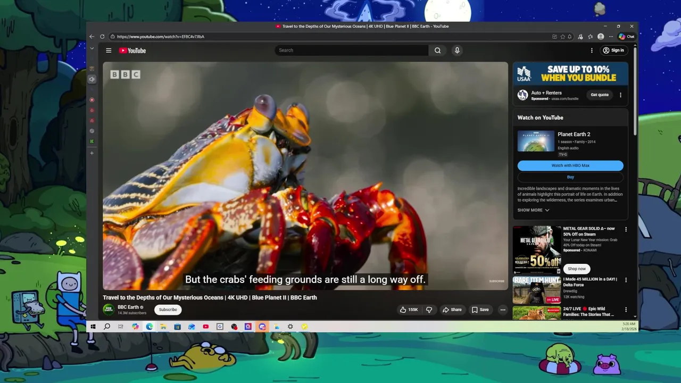Open Settings gear on taskbar
The width and height of the screenshot is (681, 383).
290,327
